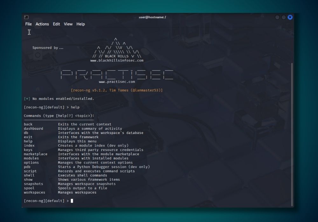
Task: Click 'No modules enabled/installed.' message
Action: 63,99
